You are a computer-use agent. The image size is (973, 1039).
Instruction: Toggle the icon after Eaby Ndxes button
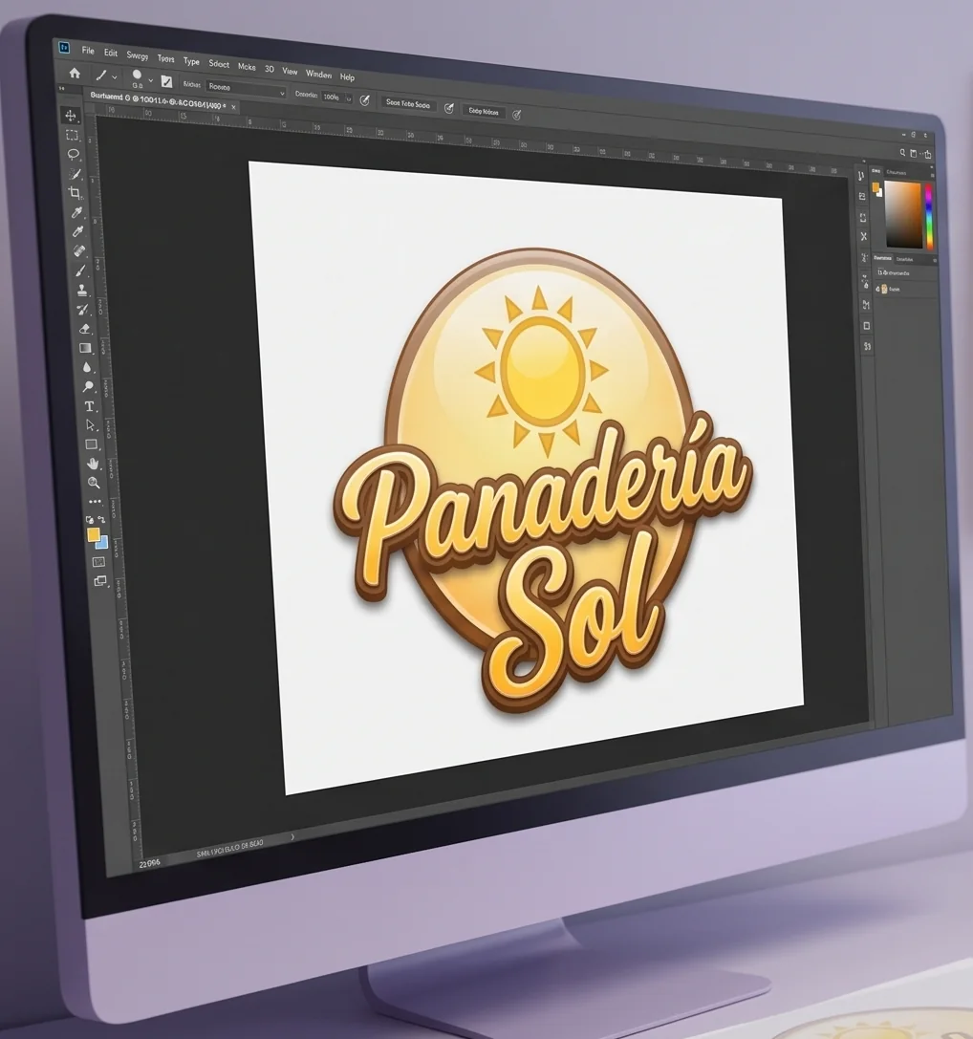pyautogui.click(x=516, y=115)
